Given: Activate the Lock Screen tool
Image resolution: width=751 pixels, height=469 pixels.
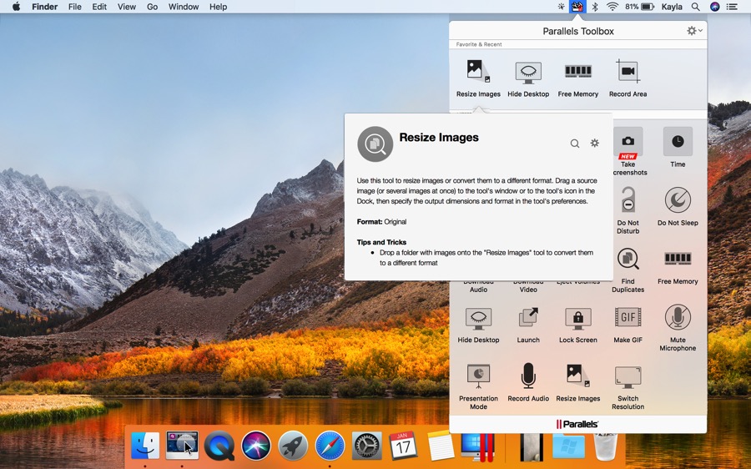Looking at the screenshot, I should [x=577, y=325].
